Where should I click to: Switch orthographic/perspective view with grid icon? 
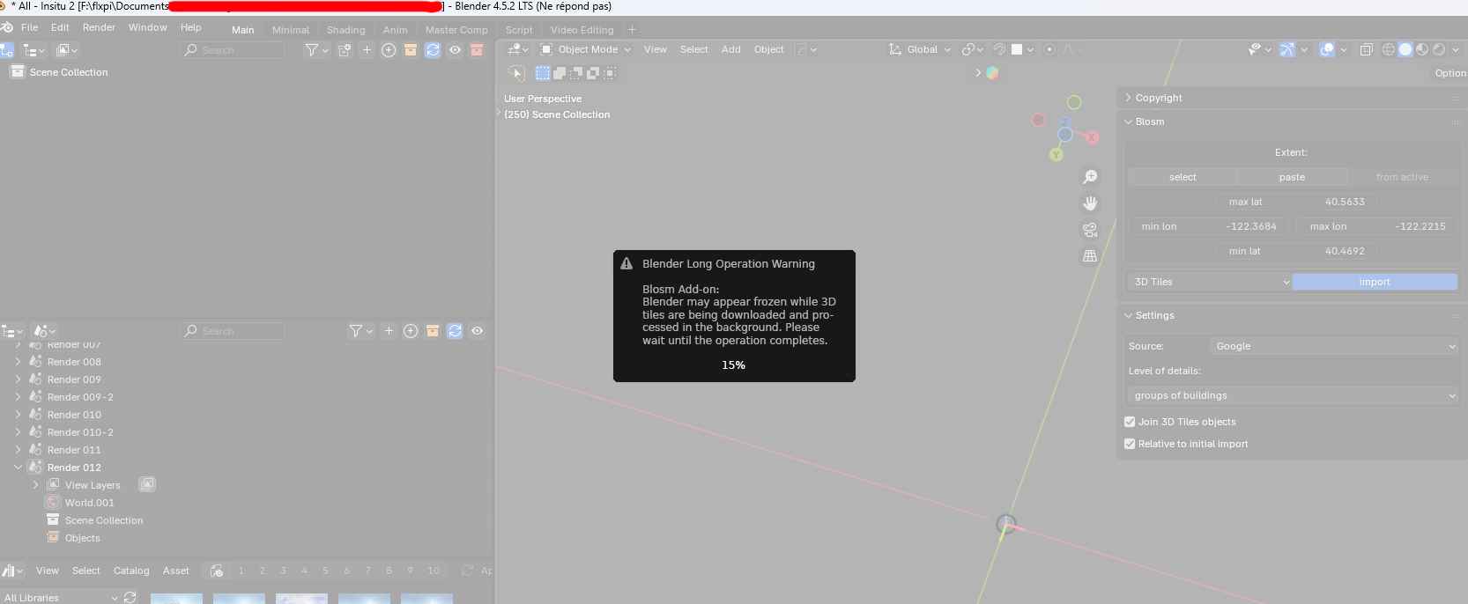(1090, 256)
